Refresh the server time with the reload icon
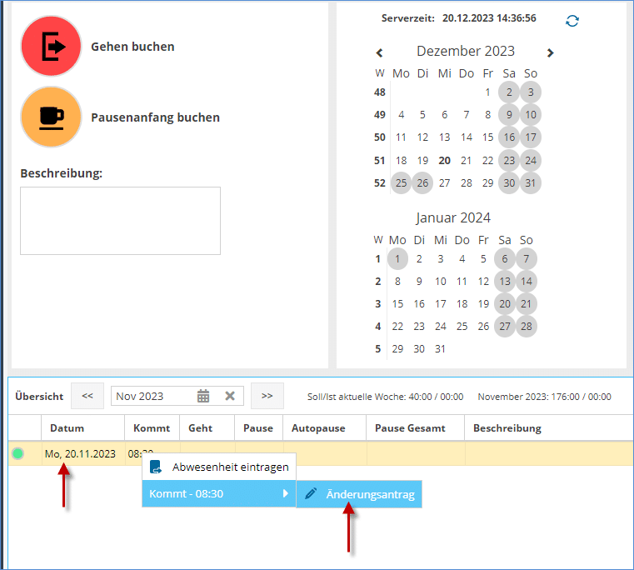 (x=572, y=21)
